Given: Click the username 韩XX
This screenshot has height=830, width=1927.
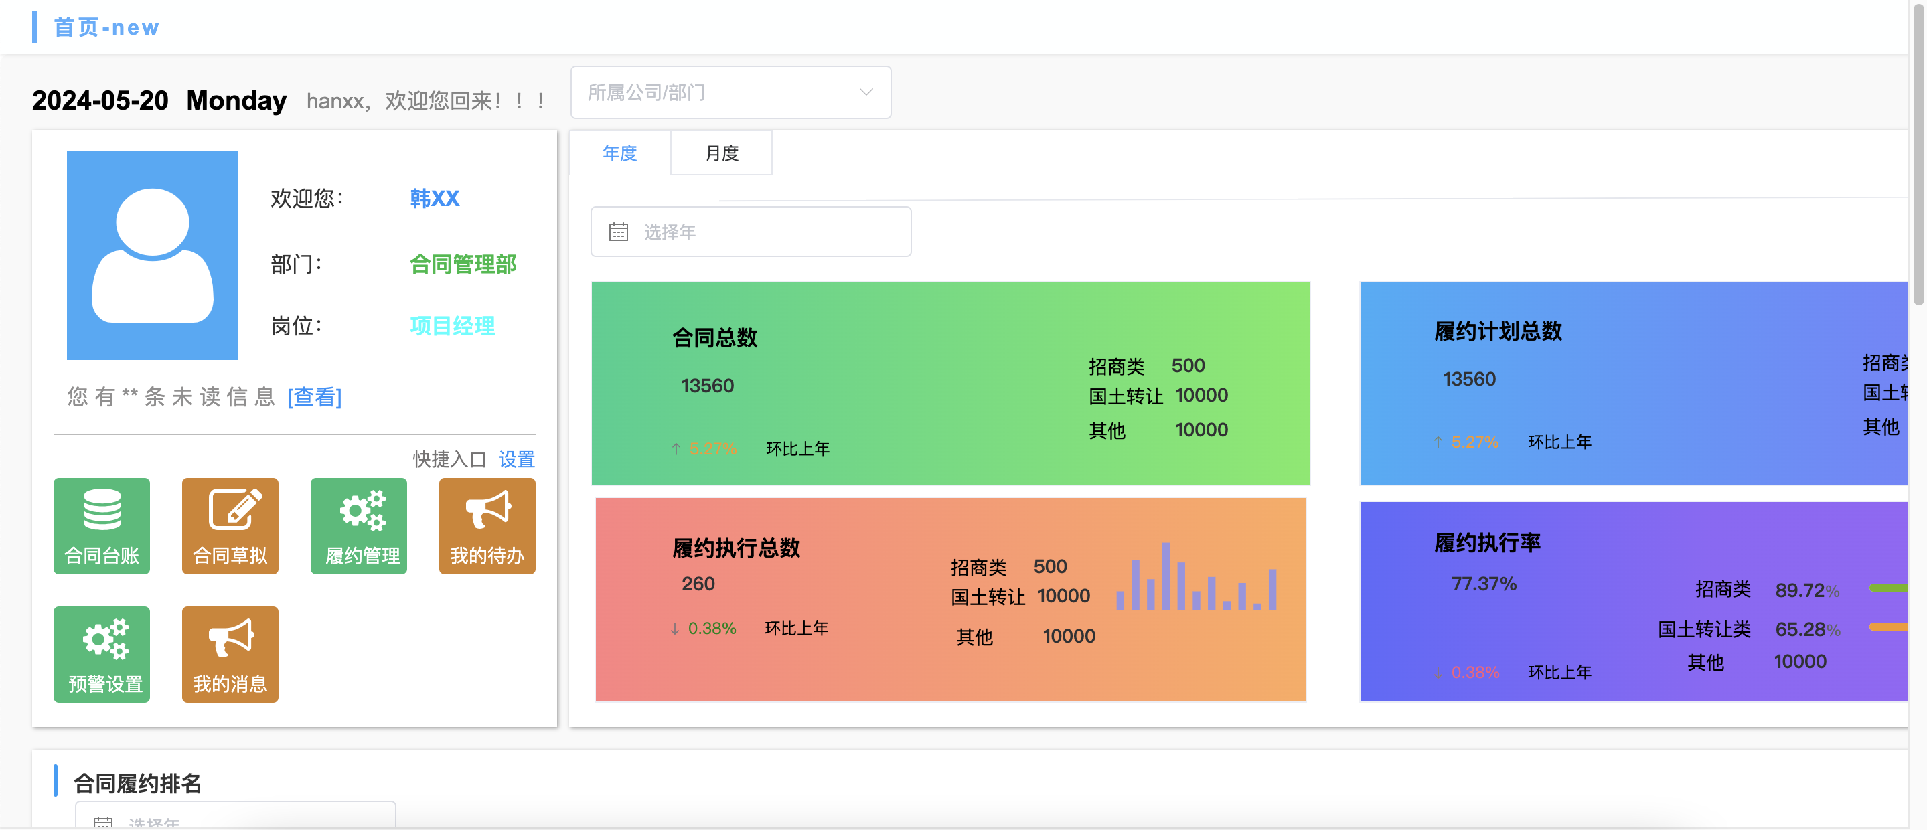Looking at the screenshot, I should (435, 198).
